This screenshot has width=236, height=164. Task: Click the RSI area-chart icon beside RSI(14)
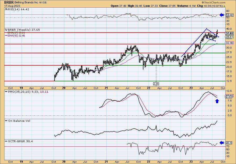click(6, 9)
